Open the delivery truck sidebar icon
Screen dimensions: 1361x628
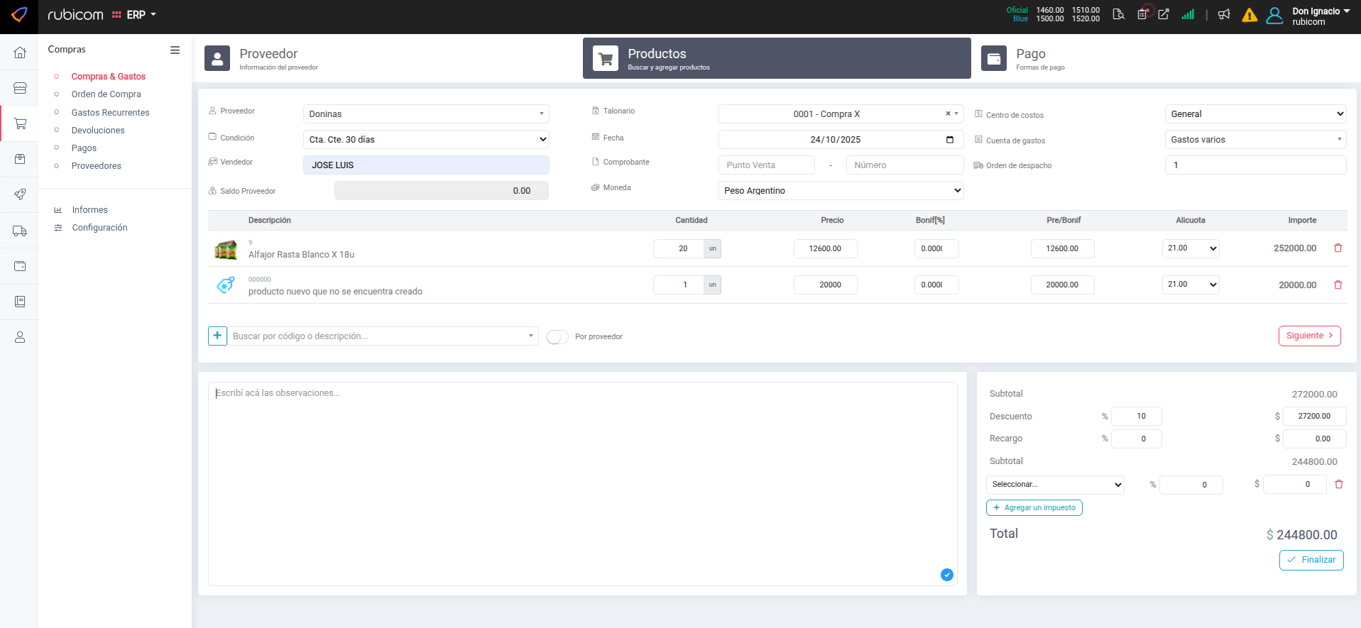pyautogui.click(x=20, y=231)
